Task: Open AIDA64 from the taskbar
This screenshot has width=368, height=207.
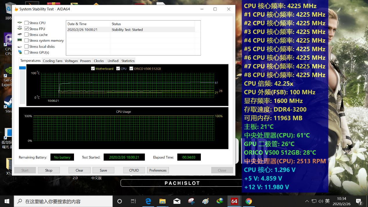Action: click(234, 201)
